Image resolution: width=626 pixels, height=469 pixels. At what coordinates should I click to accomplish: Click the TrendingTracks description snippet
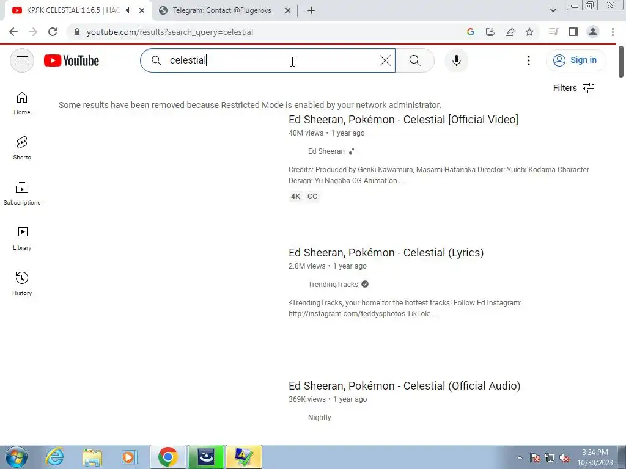click(x=405, y=308)
